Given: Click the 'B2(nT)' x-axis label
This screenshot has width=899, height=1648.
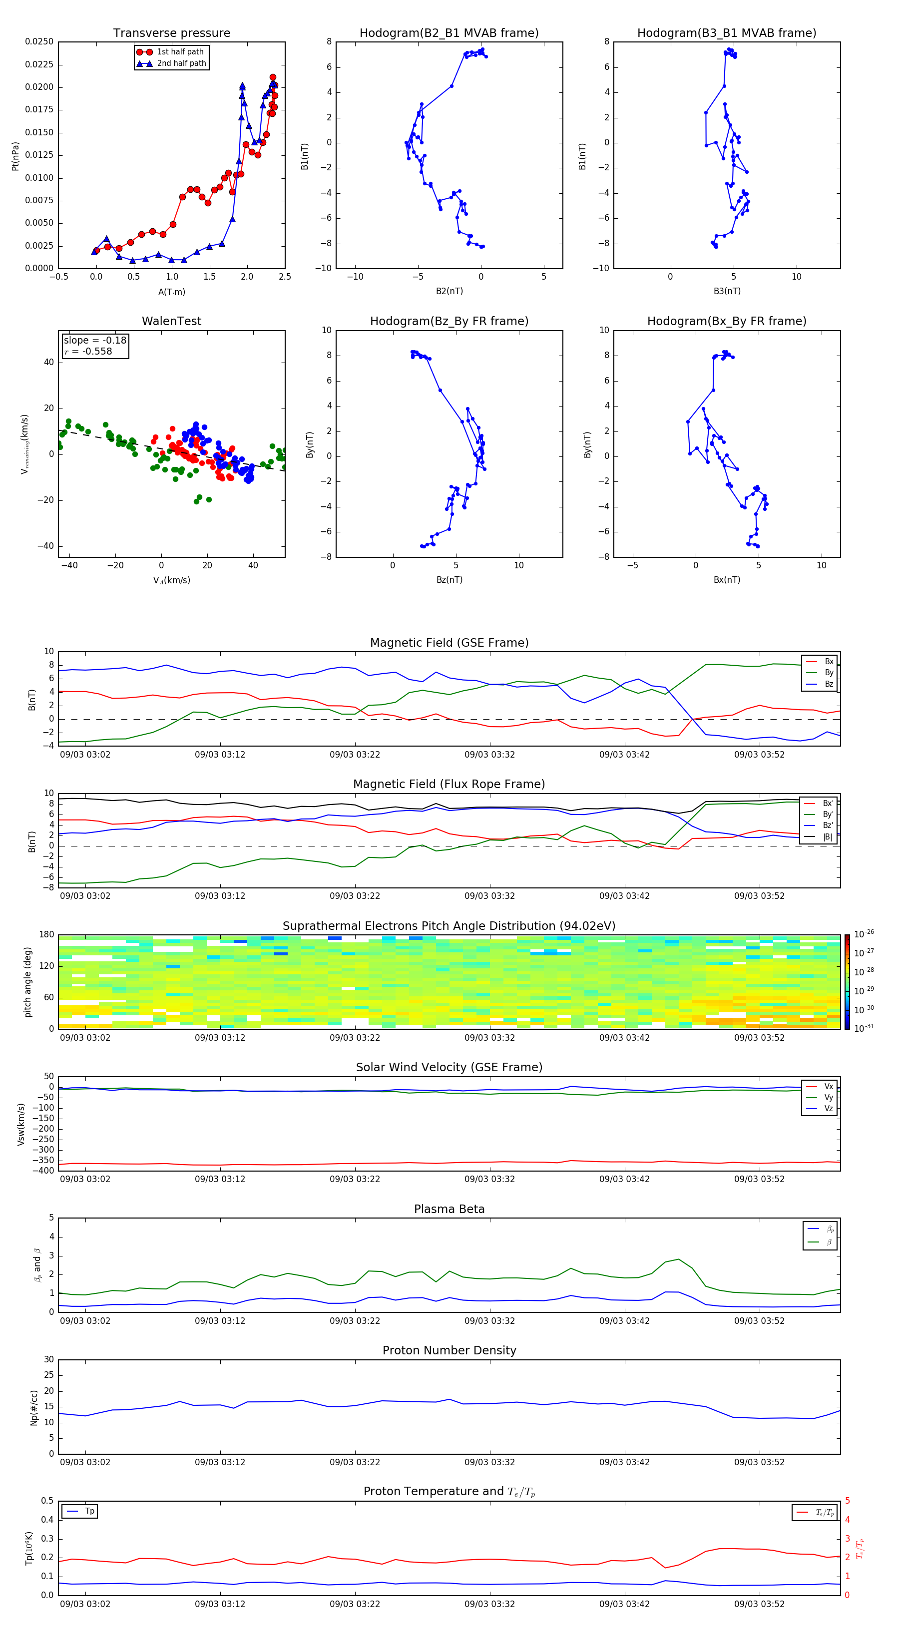Looking at the screenshot, I should click(449, 291).
